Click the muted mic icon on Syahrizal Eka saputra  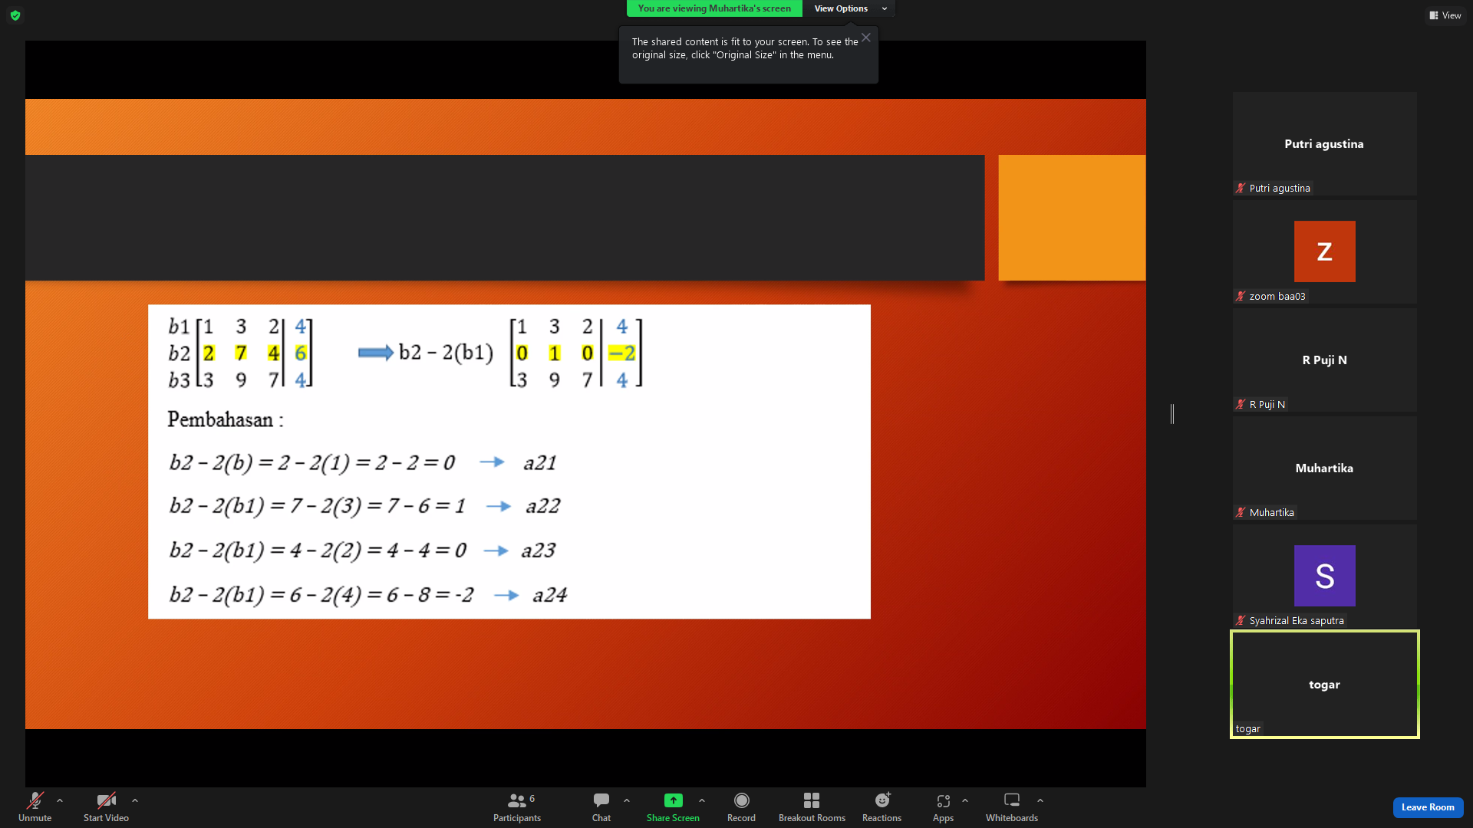click(1241, 620)
